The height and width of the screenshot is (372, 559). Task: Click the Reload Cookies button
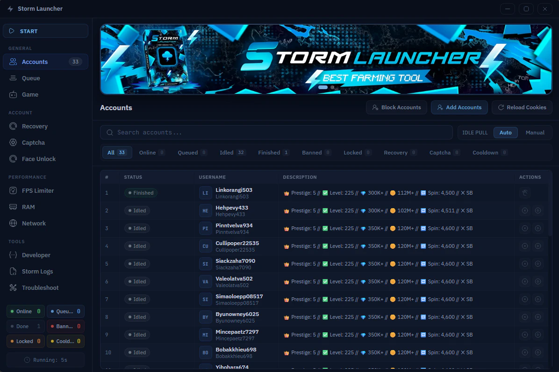coord(522,107)
